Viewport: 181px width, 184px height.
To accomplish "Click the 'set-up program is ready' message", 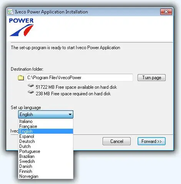I will click(65, 48).
